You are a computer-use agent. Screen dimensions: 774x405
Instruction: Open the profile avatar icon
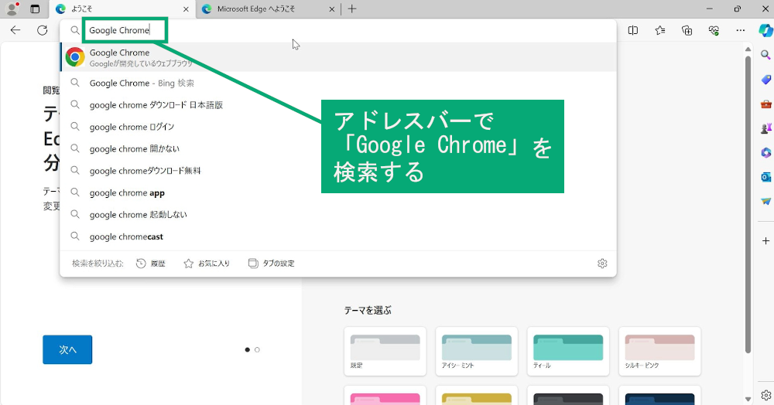[x=12, y=9]
